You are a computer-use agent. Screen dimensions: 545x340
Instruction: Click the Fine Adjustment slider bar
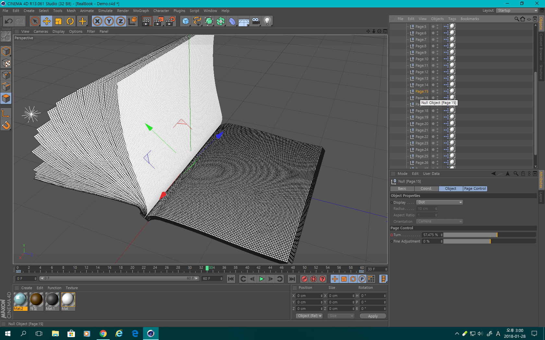point(490,241)
